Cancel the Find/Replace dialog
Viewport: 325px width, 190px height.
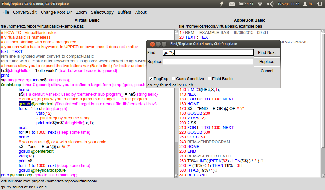[x=267, y=71]
